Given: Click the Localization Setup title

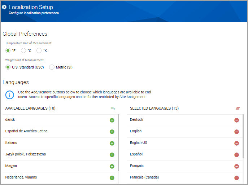Looking at the screenshot, I should coord(31,7).
